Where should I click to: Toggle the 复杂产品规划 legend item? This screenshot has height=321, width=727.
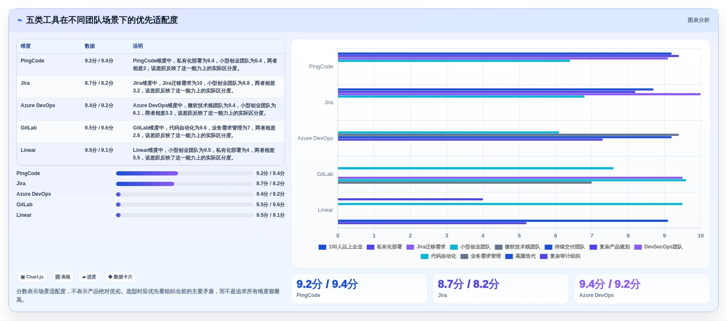coord(610,247)
